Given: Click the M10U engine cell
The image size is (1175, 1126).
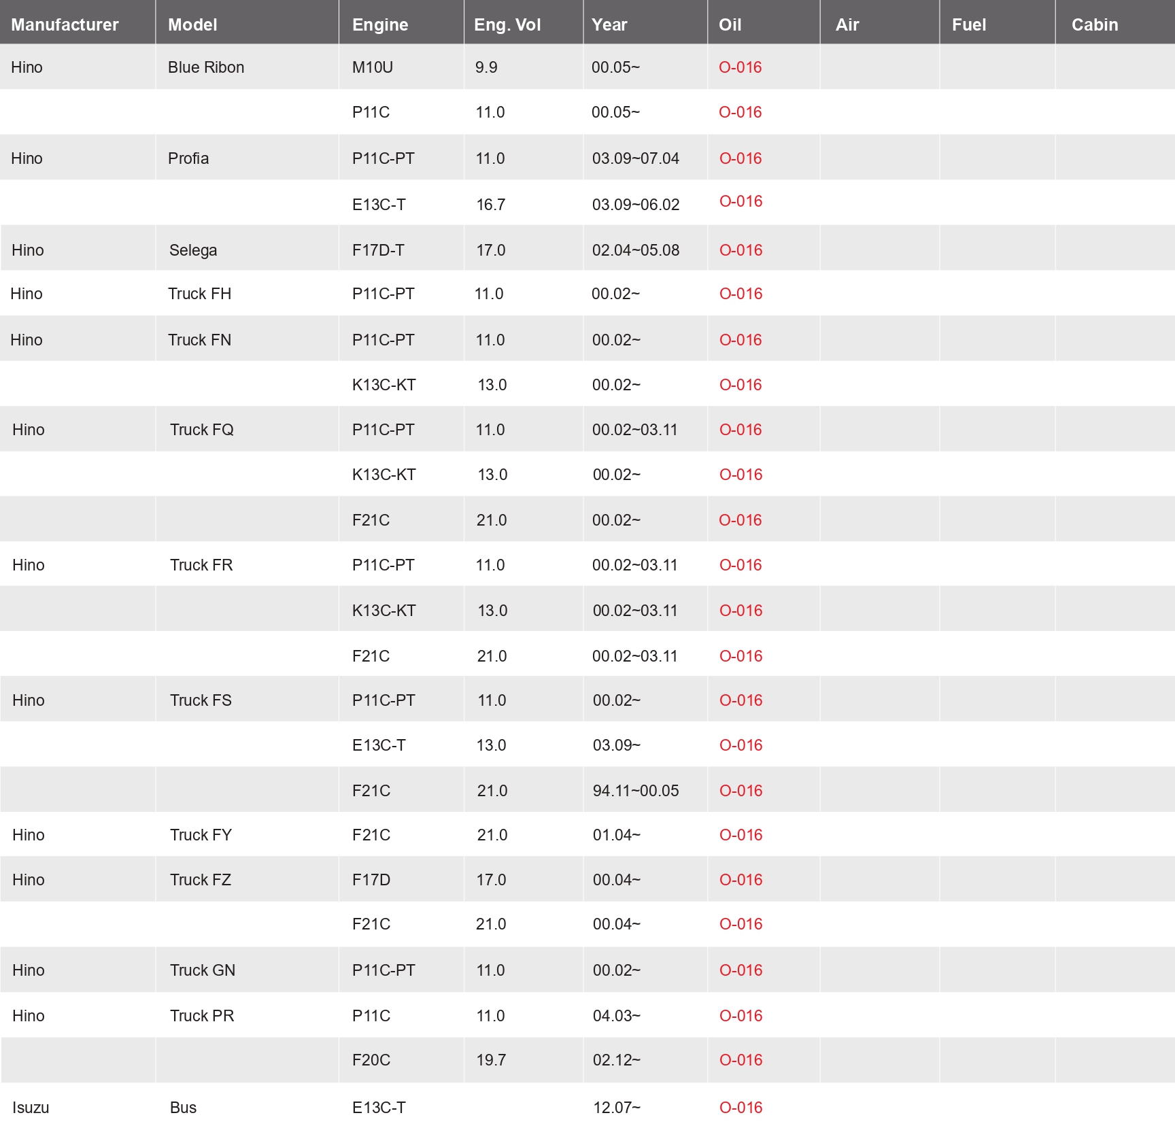Looking at the screenshot, I should [x=373, y=67].
